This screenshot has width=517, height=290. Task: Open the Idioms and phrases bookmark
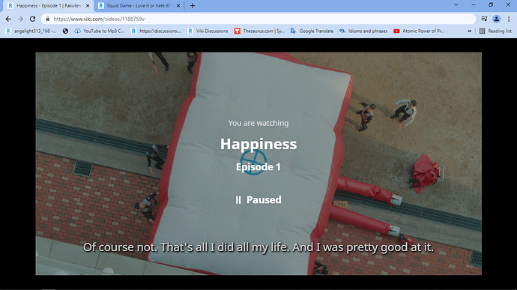click(363, 31)
